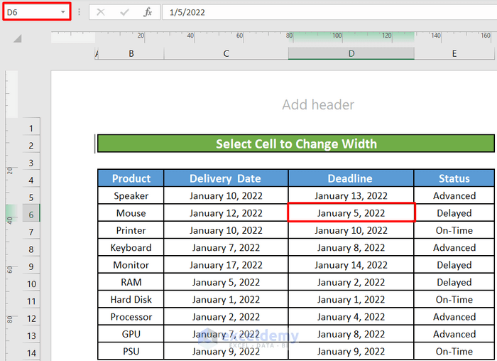
Task: Click the Delayed status for Mouse
Action: pyautogui.click(x=454, y=212)
